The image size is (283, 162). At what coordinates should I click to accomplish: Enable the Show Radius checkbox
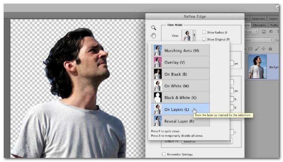(x=204, y=32)
